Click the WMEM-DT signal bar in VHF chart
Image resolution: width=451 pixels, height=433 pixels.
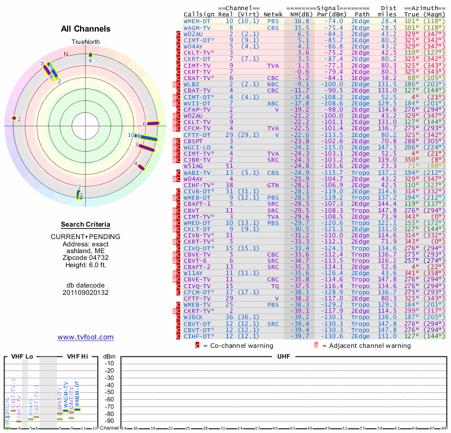[78, 409]
